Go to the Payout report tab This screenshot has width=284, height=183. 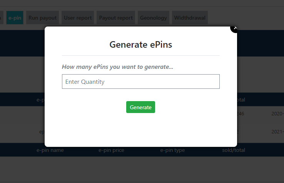click(x=116, y=18)
